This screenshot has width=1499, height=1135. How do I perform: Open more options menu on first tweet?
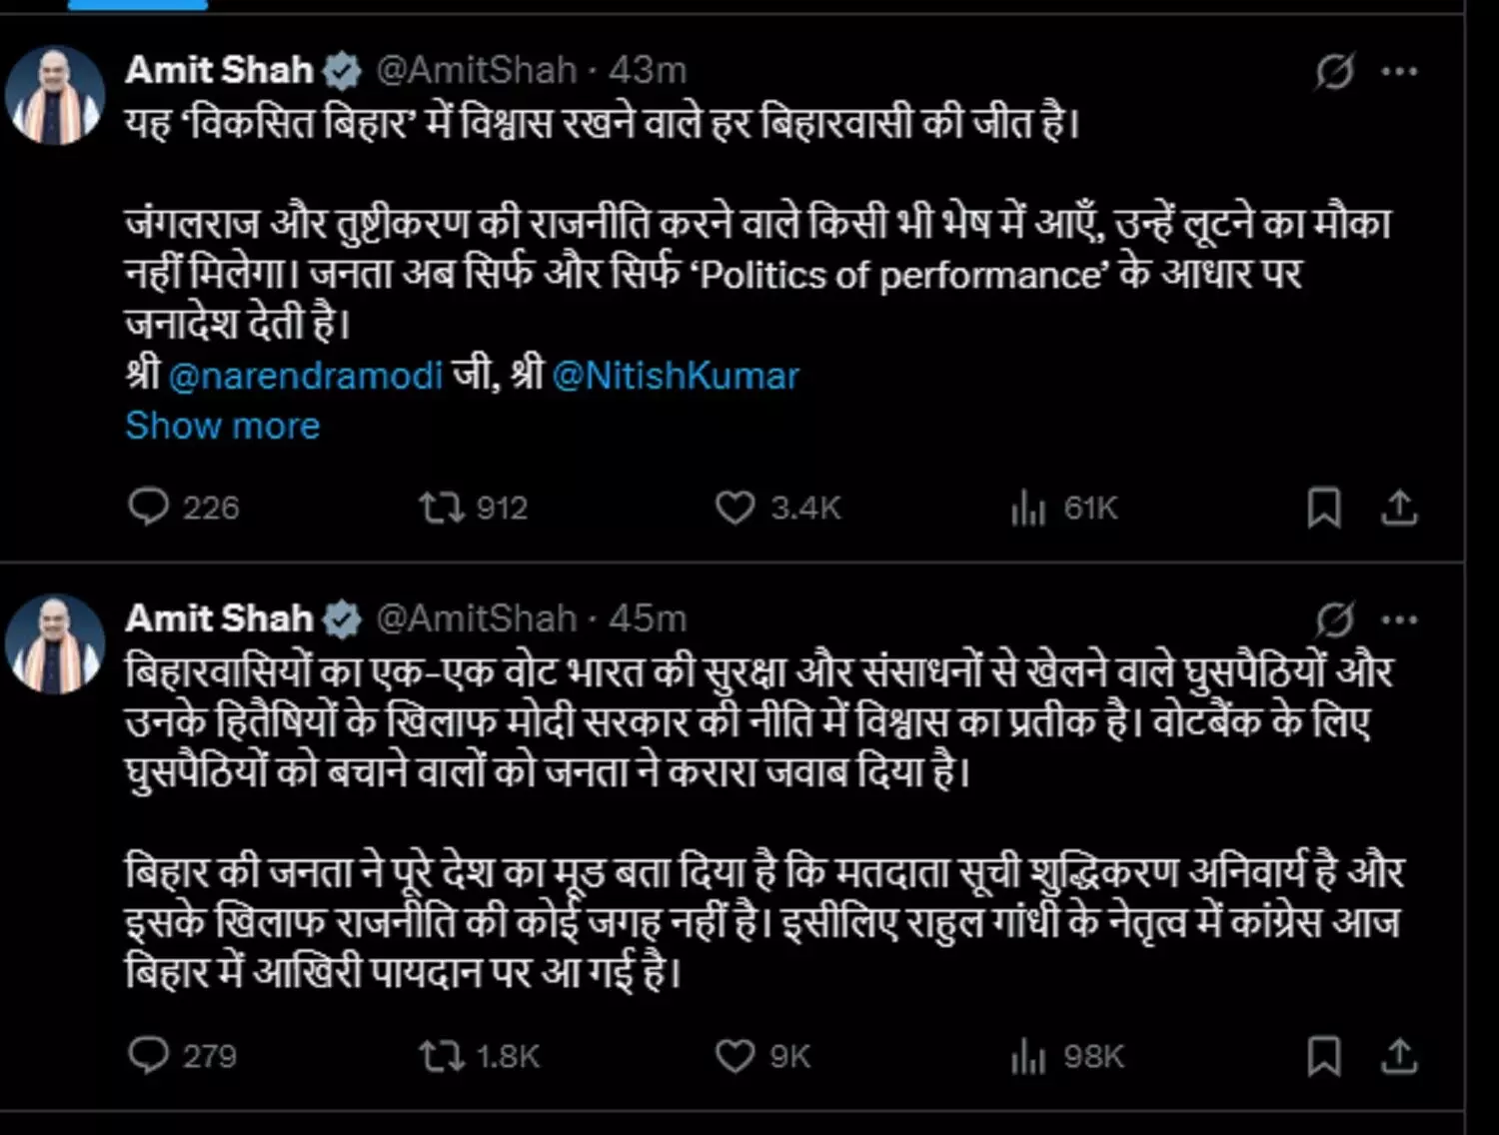(x=1399, y=71)
